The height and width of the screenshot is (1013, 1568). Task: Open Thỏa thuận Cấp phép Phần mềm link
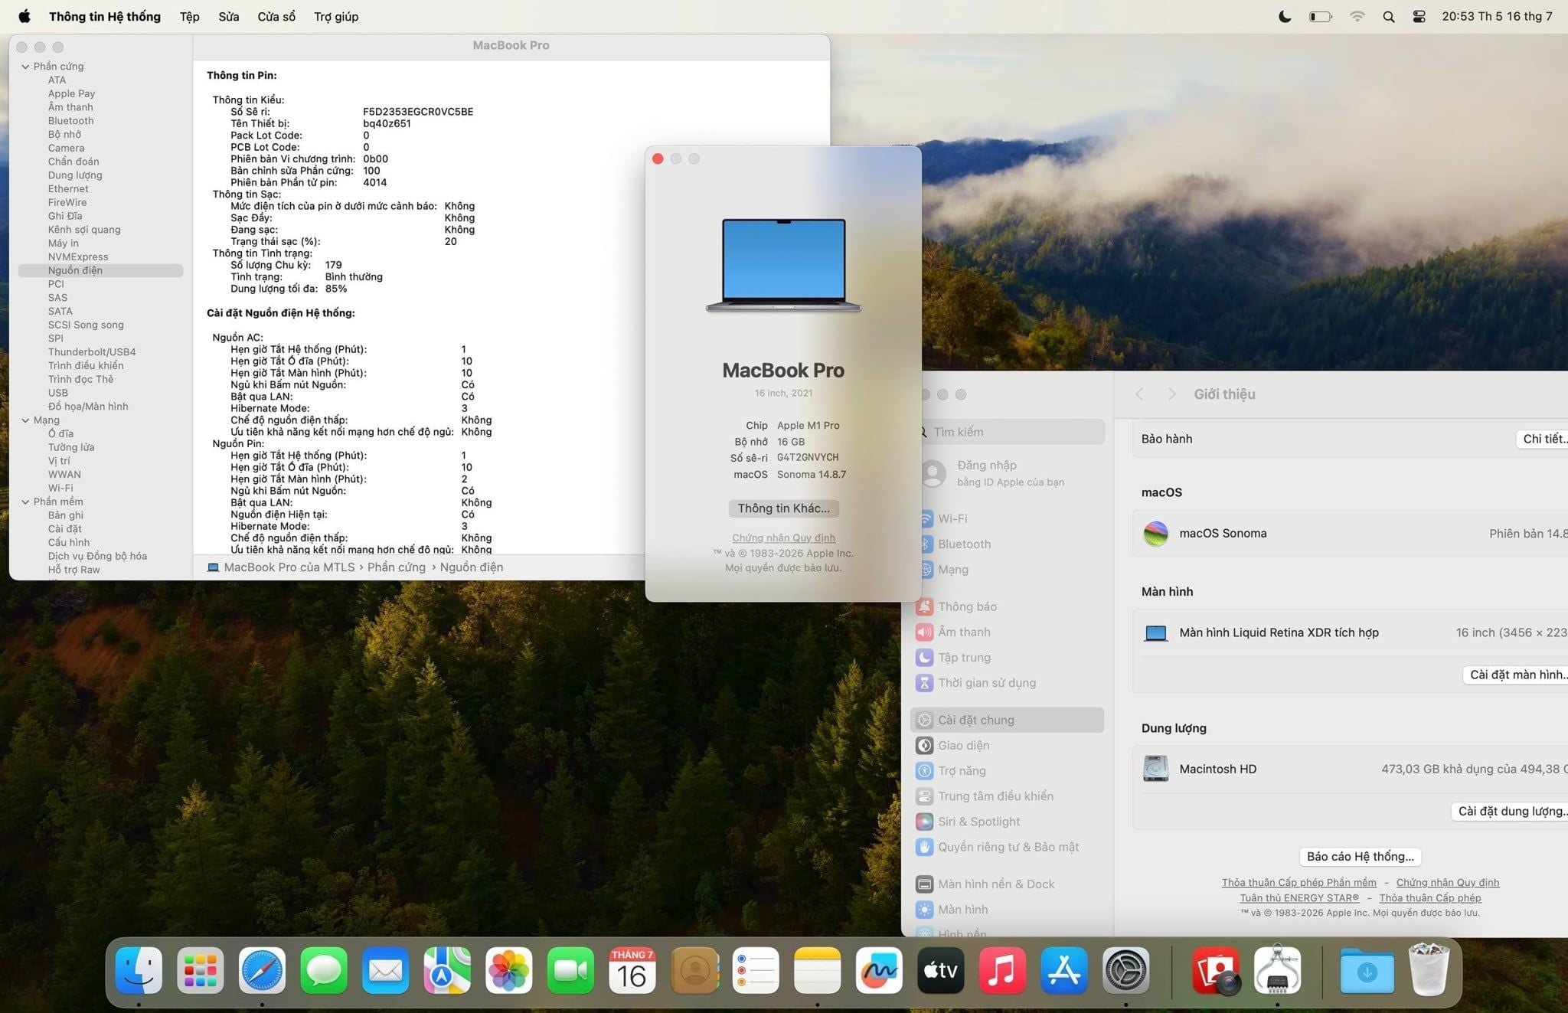pyautogui.click(x=1298, y=882)
